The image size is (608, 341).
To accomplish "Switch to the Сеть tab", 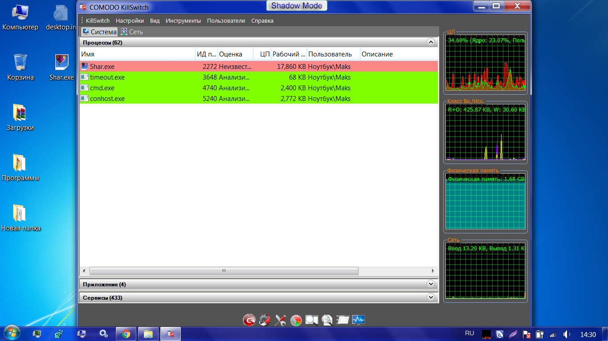I will tap(132, 32).
